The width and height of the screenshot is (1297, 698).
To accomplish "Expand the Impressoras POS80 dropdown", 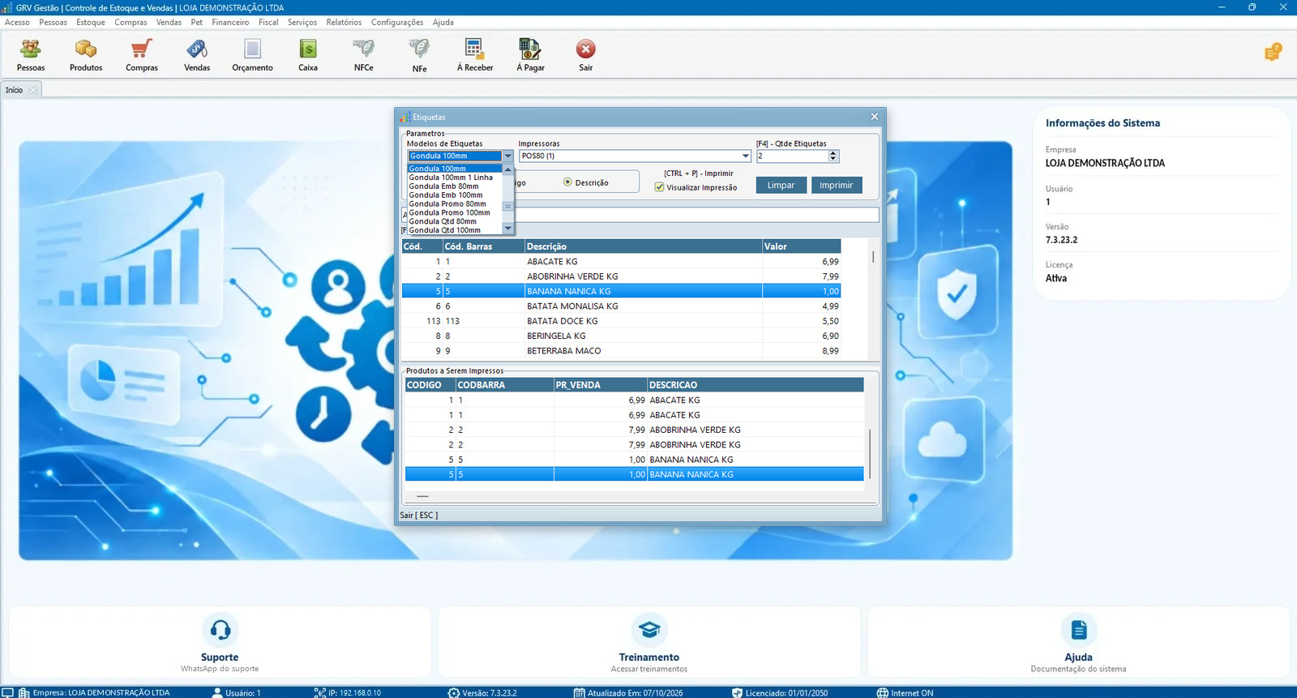I will (746, 156).
